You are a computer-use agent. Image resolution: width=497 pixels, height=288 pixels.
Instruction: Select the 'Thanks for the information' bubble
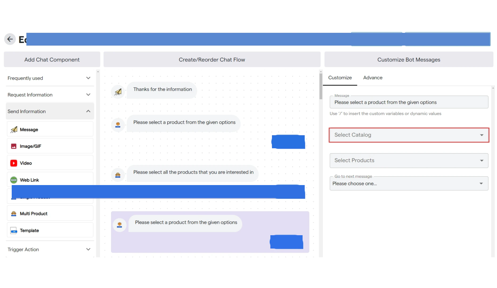click(x=162, y=90)
